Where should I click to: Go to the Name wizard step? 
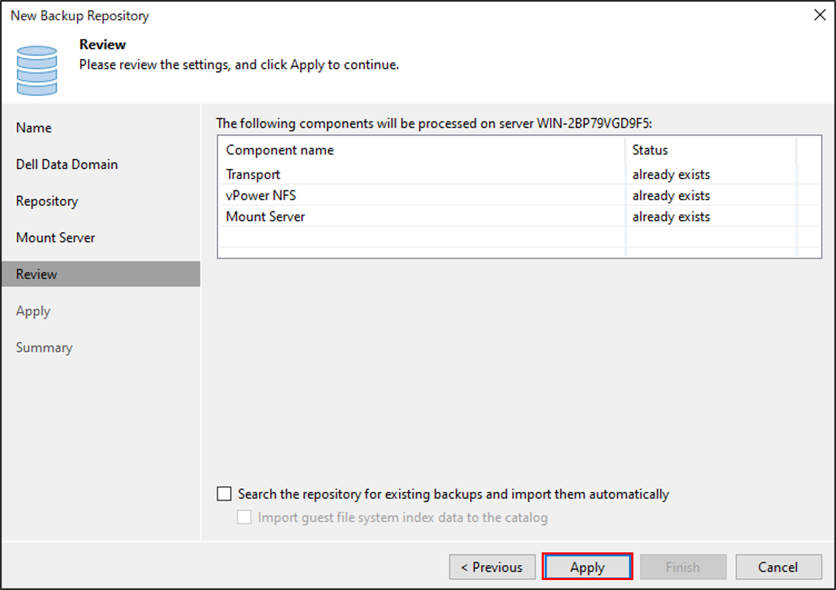(x=34, y=128)
